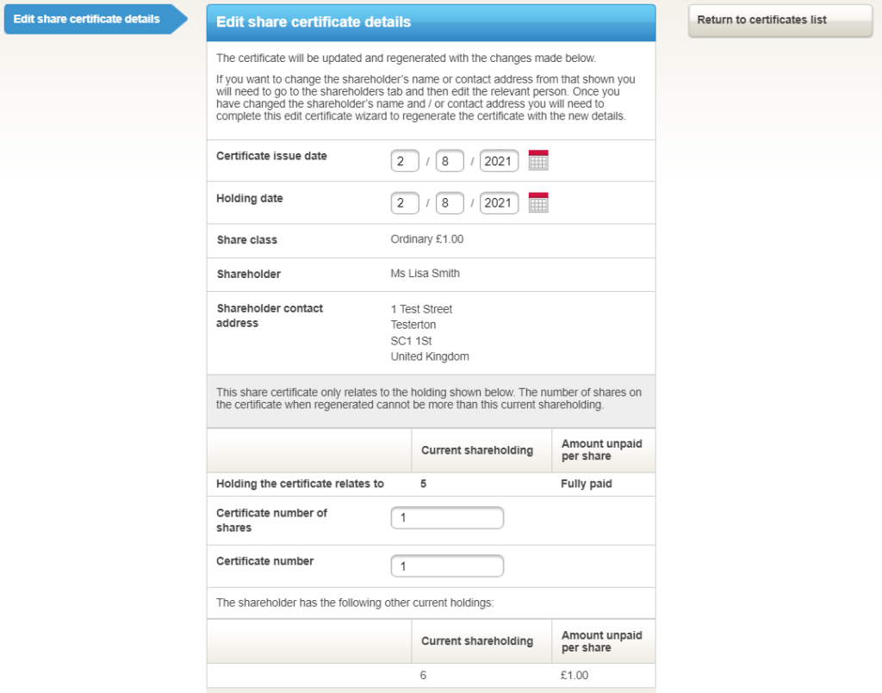882x693 pixels.
Task: Open the calendar picker for Certificate issue date
Action: [538, 160]
